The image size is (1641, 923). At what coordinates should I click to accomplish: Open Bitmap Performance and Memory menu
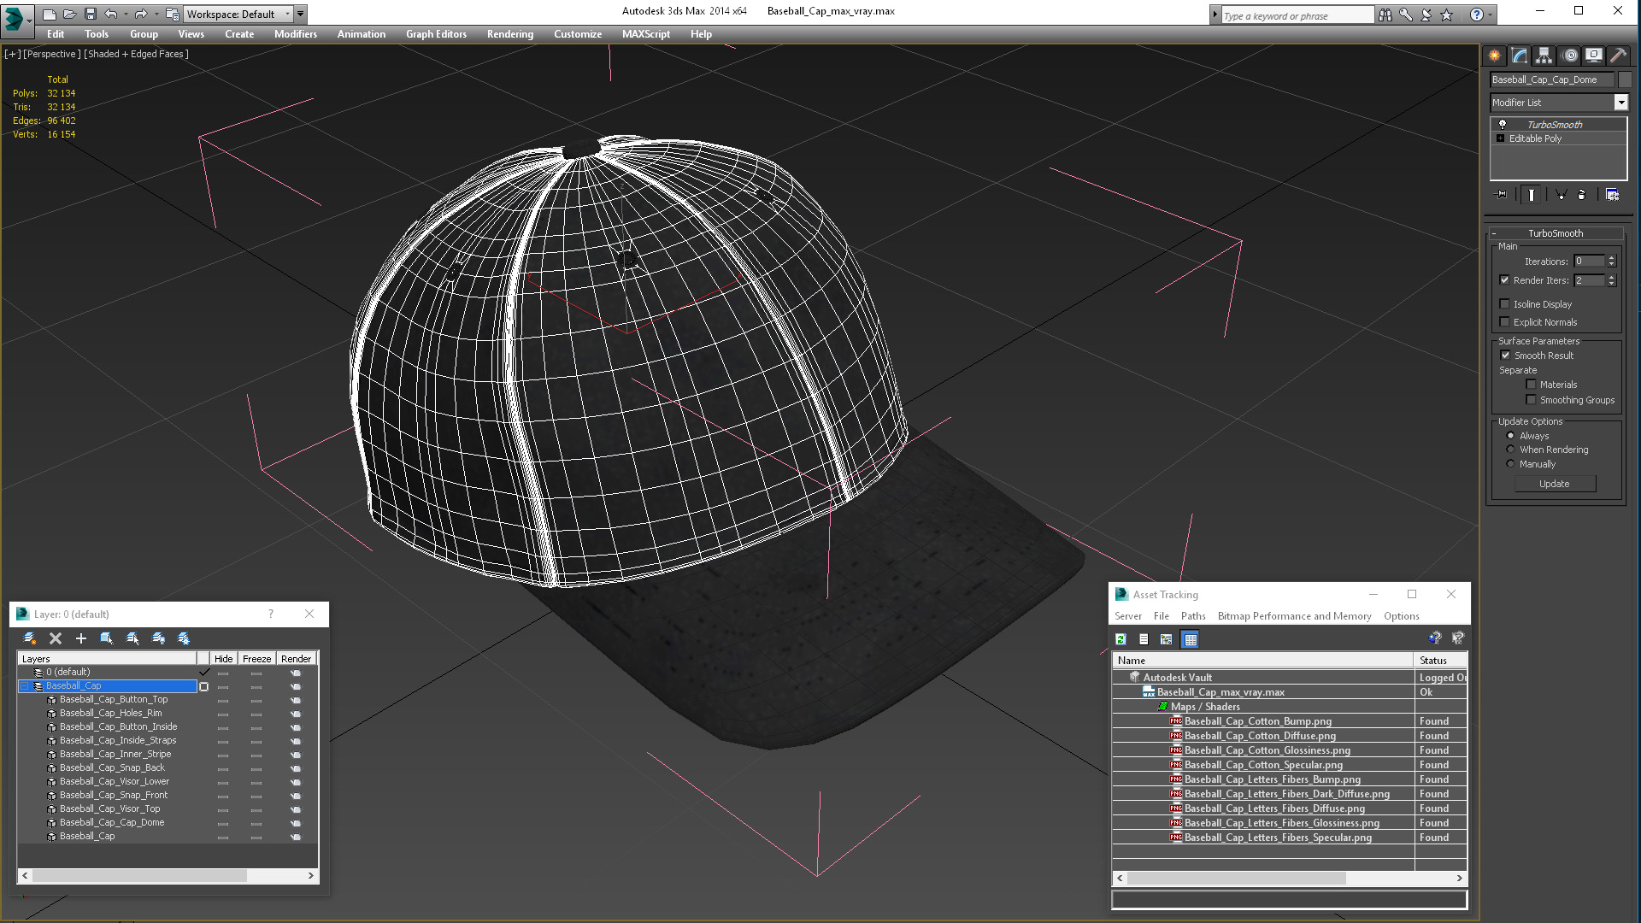(x=1294, y=615)
